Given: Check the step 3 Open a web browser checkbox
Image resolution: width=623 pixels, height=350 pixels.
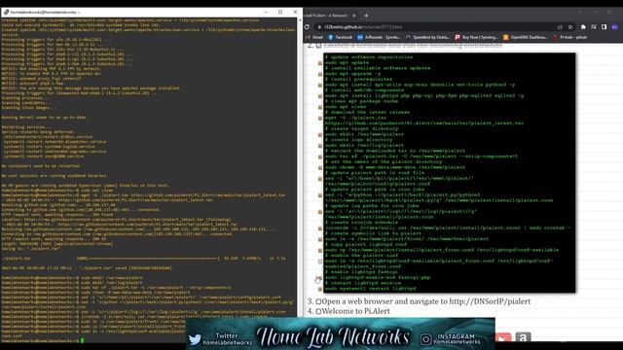Looking at the screenshot, I should pos(318,302).
